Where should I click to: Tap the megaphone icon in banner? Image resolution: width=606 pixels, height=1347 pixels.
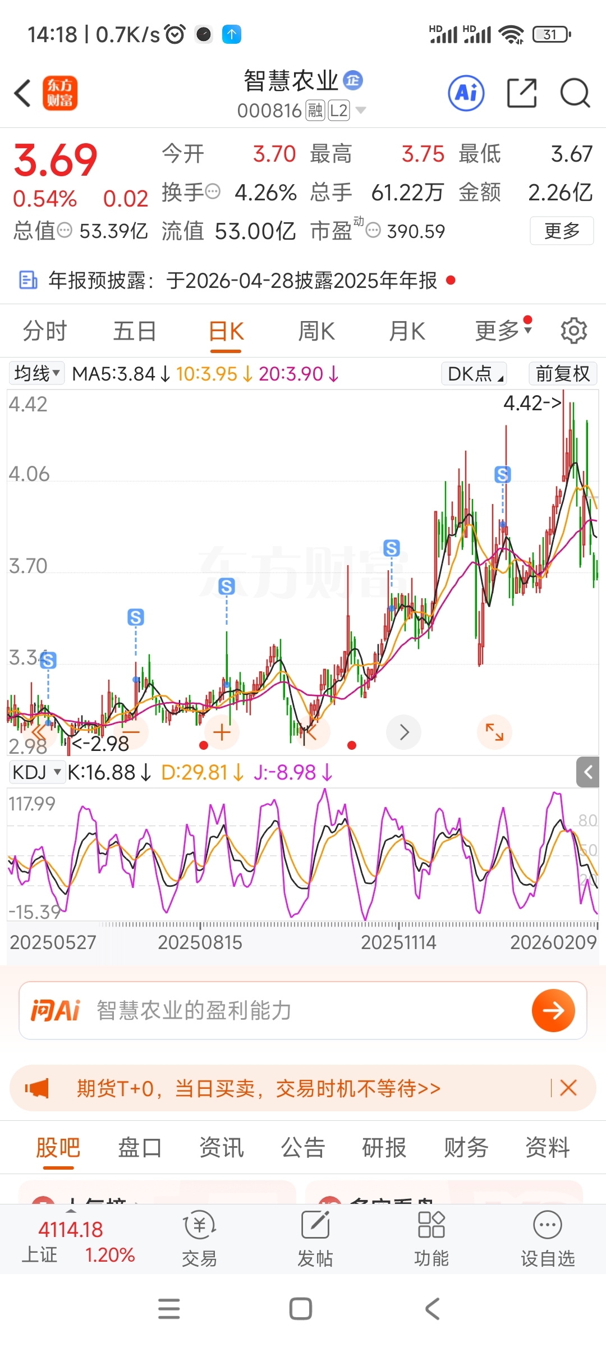(x=37, y=1088)
